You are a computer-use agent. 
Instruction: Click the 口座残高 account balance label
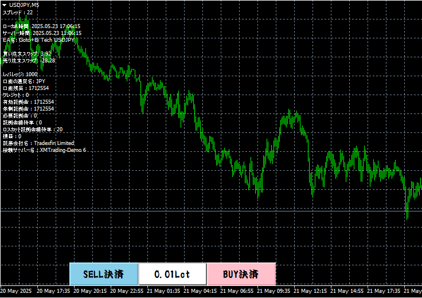click(x=26, y=88)
